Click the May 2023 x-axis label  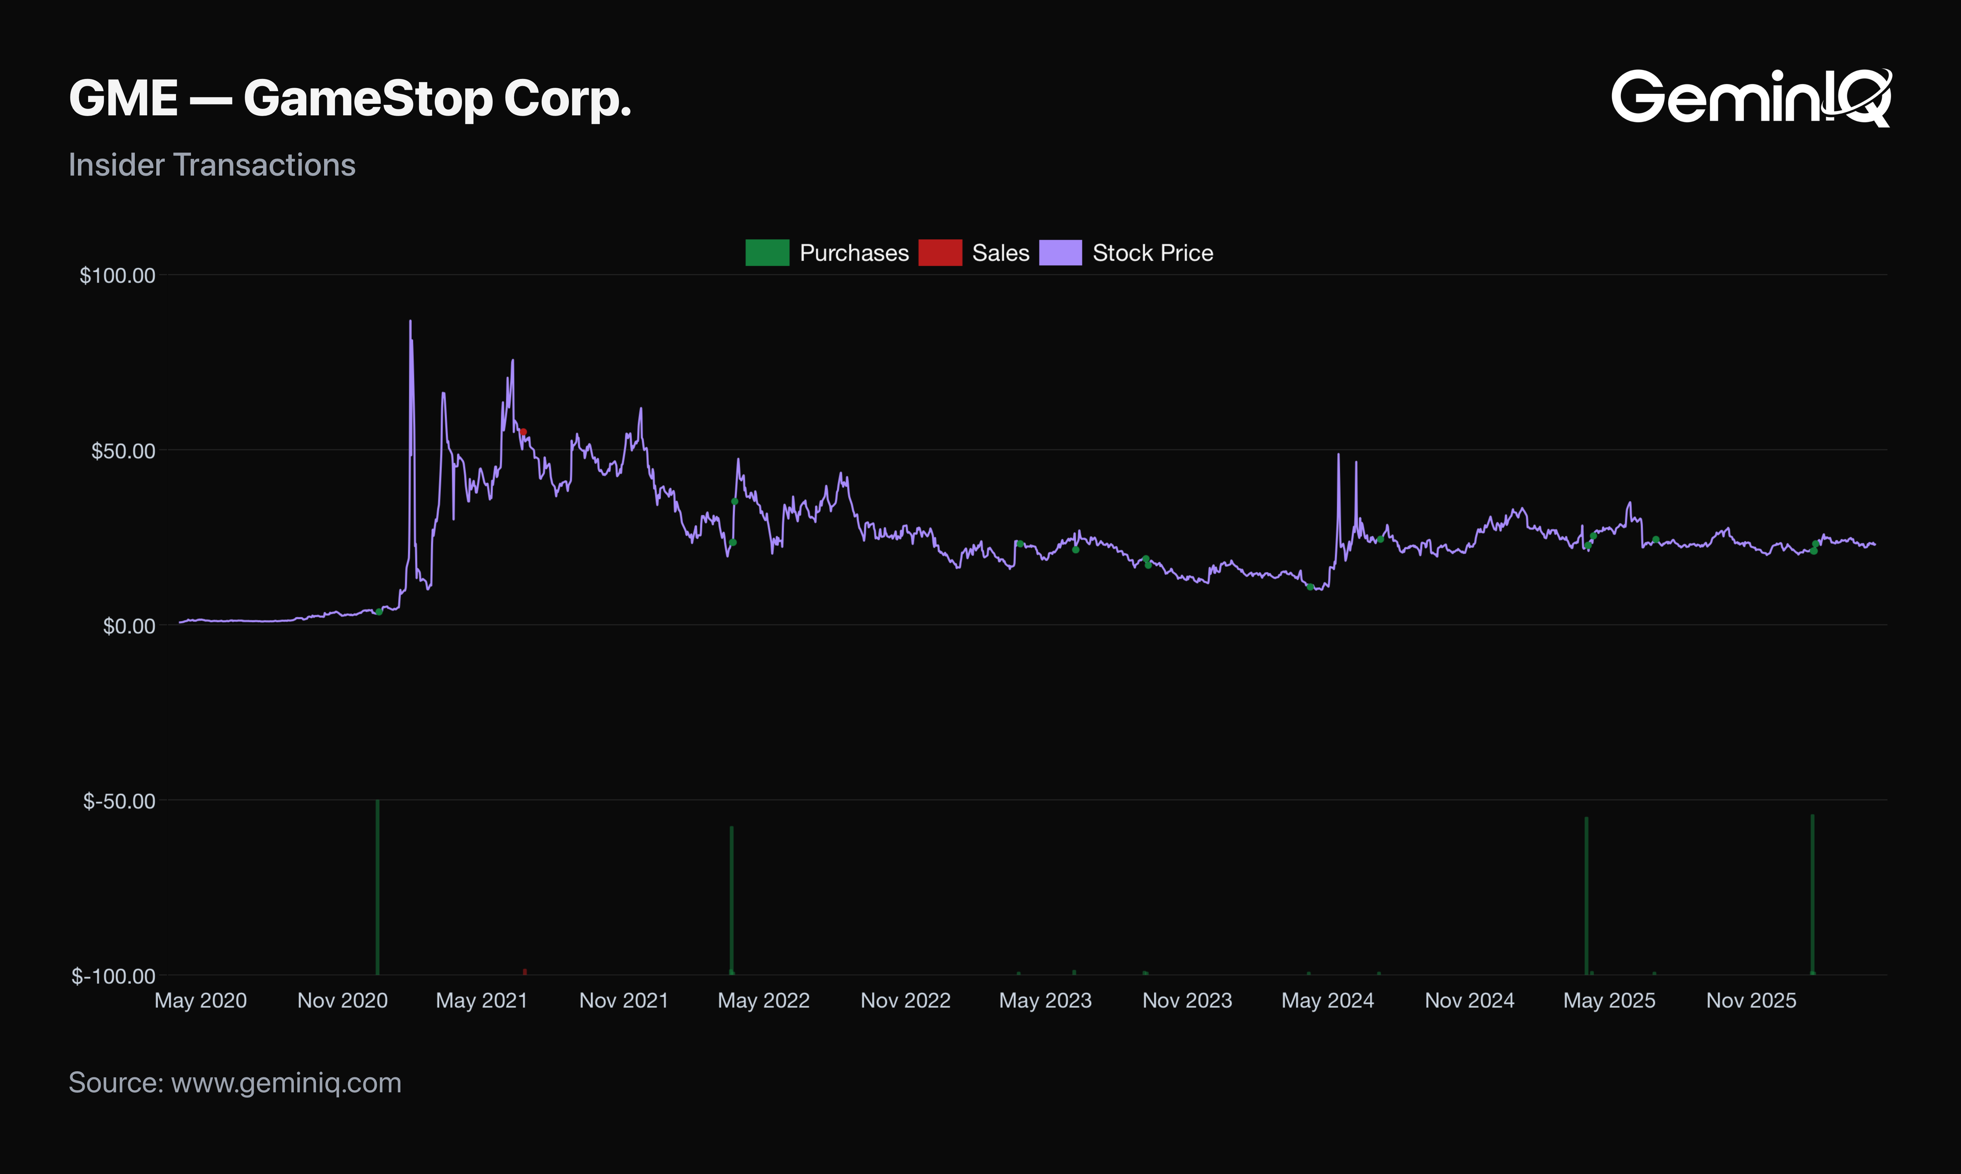point(1046,1001)
